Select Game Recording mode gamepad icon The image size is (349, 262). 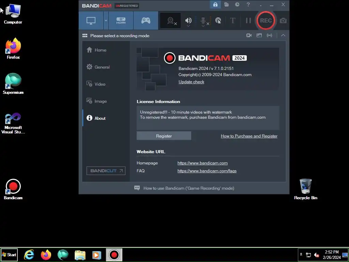(146, 20)
